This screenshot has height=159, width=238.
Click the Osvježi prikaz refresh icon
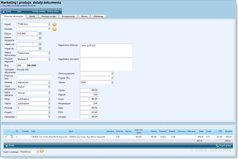217,146
